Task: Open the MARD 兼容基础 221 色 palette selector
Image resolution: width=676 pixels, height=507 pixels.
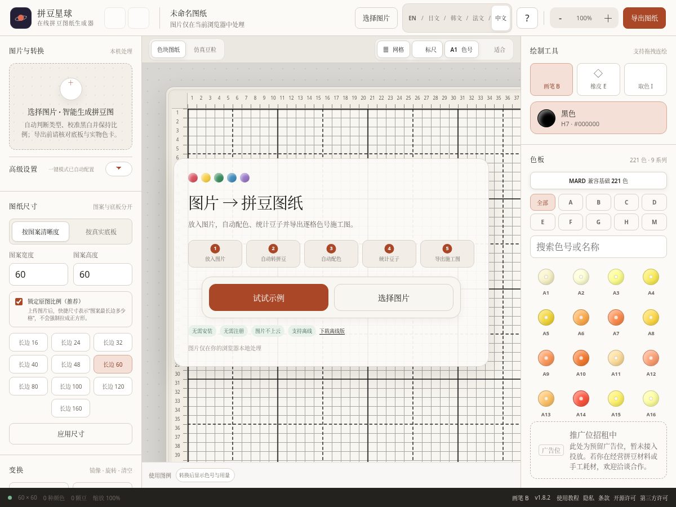Action: pyautogui.click(x=598, y=181)
